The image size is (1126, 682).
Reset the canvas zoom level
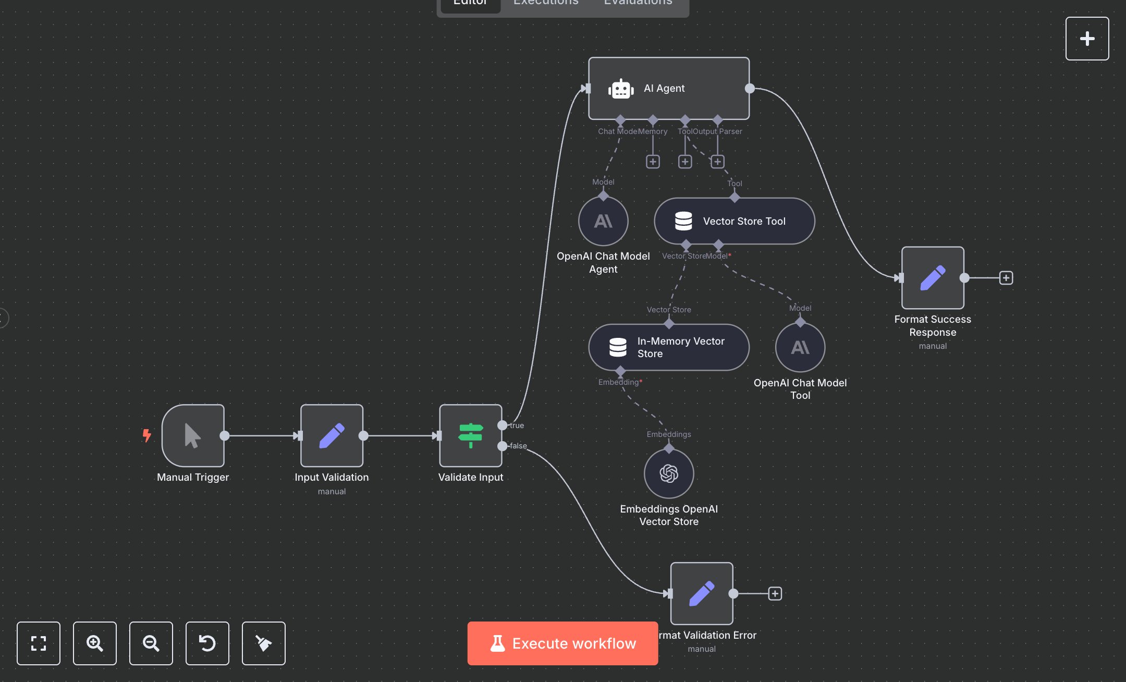[x=207, y=643]
